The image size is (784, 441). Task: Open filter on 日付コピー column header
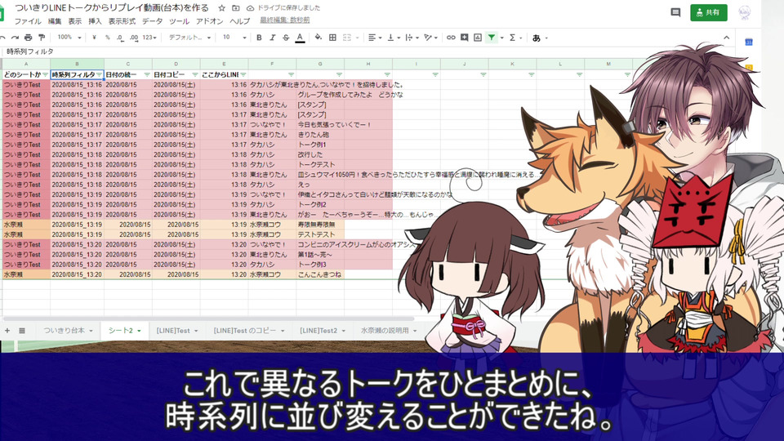click(195, 74)
